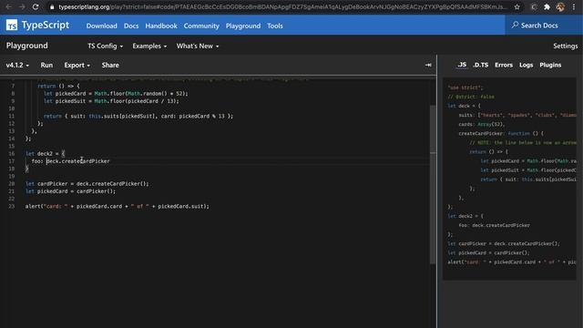The height and width of the screenshot is (328, 583).
Task: Expand the TS Config dropdown
Action: pos(106,46)
